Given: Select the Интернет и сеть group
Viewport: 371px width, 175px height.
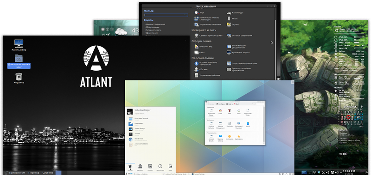Looking at the screenshot, I should point(154,30).
